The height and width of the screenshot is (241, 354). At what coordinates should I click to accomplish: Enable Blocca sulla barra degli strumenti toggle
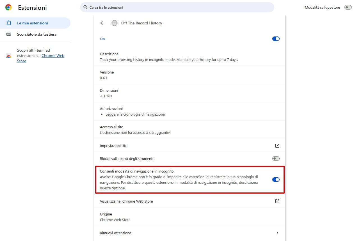pyautogui.click(x=276, y=159)
